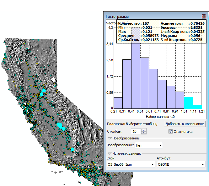Increase Столбцы count with up arrow

coord(144,130)
